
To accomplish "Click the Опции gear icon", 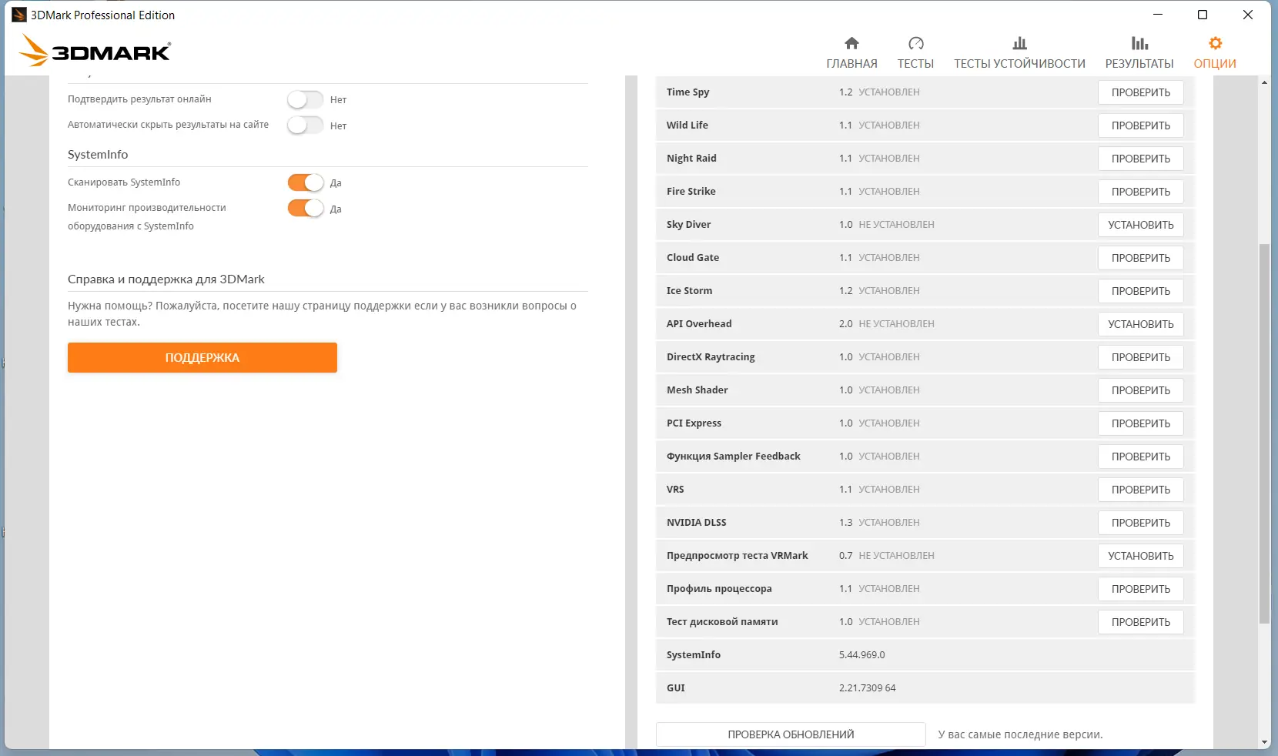I will (1214, 44).
